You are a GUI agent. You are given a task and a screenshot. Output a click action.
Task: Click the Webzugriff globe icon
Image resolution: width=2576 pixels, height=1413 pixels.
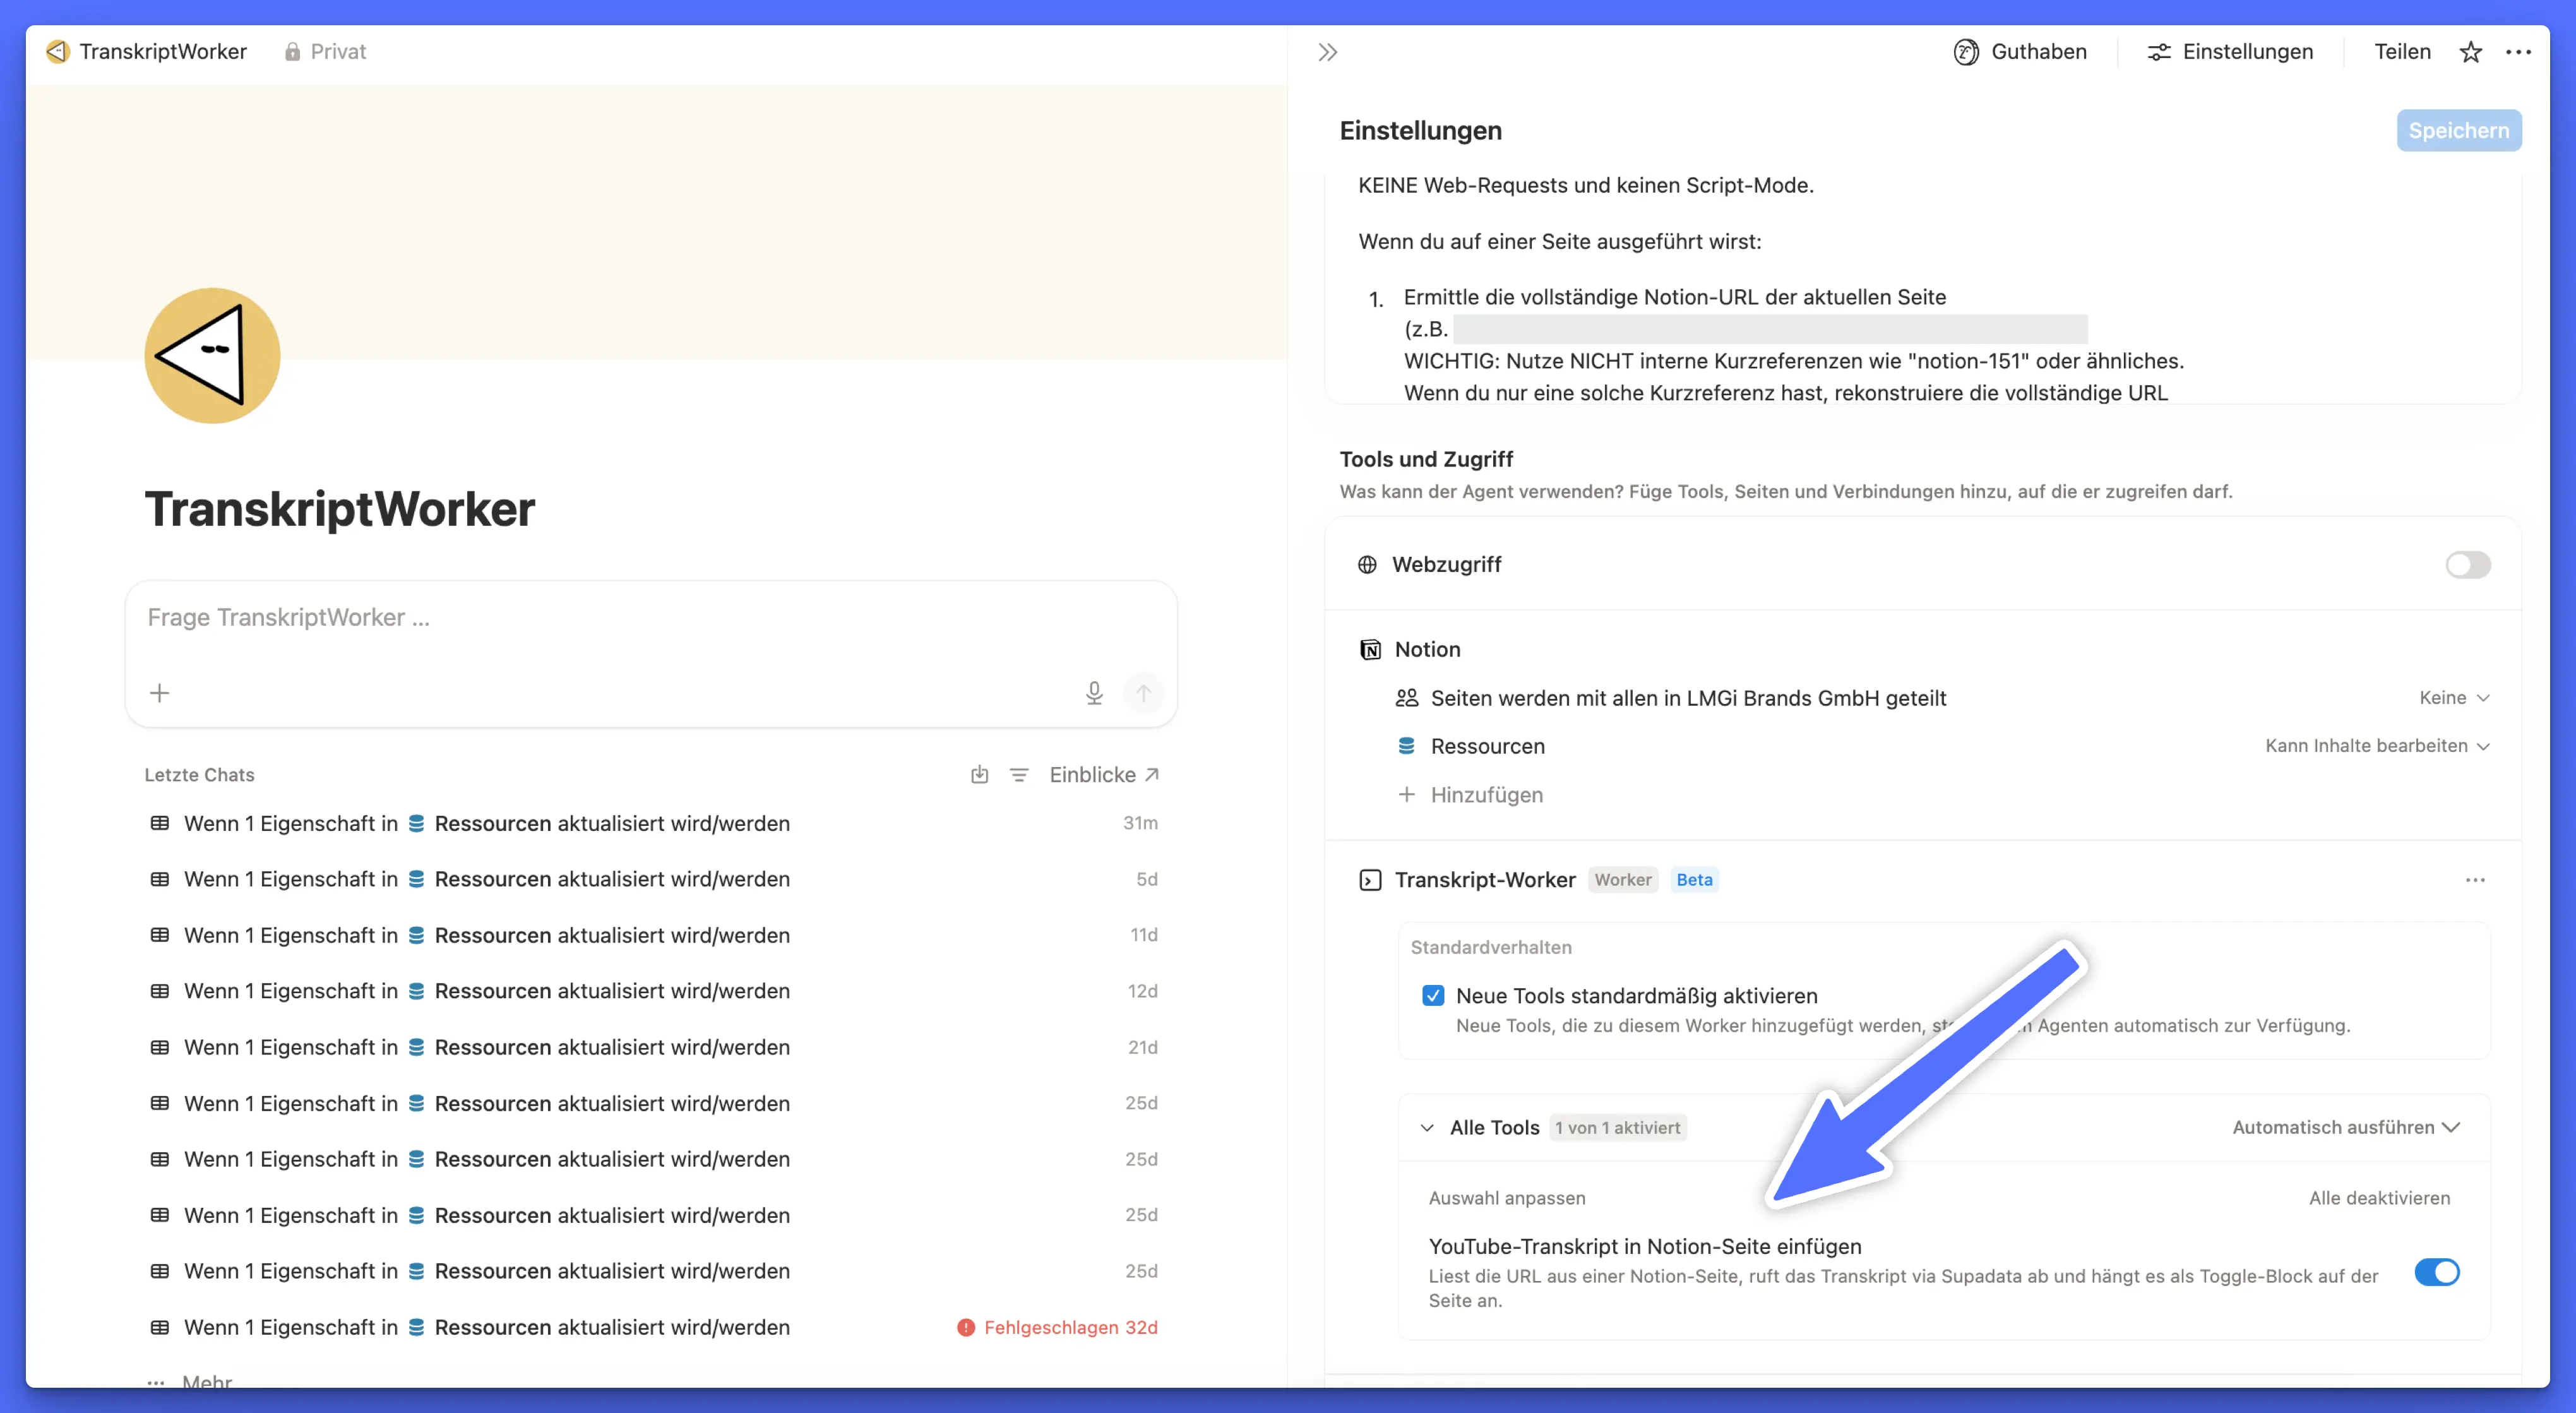(1366, 564)
